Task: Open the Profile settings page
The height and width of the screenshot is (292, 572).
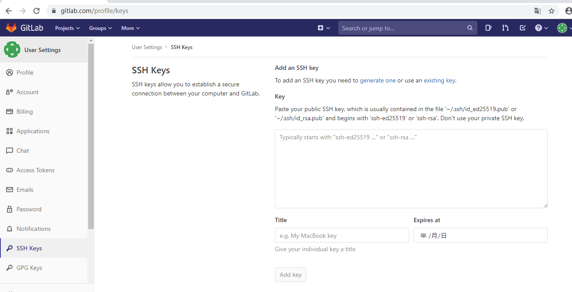Action: (x=44, y=72)
